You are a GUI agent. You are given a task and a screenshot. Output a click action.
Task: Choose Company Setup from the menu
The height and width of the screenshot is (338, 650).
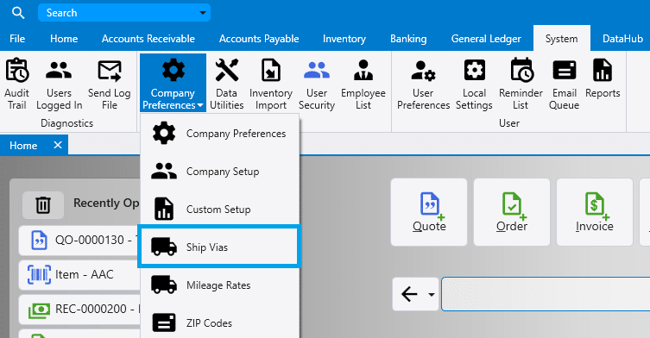pyautogui.click(x=220, y=171)
